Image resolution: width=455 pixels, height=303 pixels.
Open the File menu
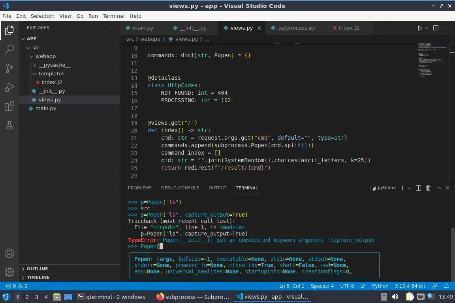click(7, 16)
